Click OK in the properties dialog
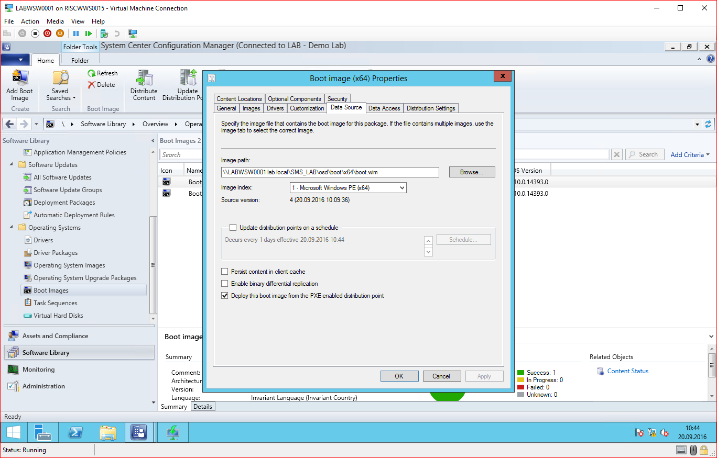This screenshot has width=717, height=458. [399, 376]
